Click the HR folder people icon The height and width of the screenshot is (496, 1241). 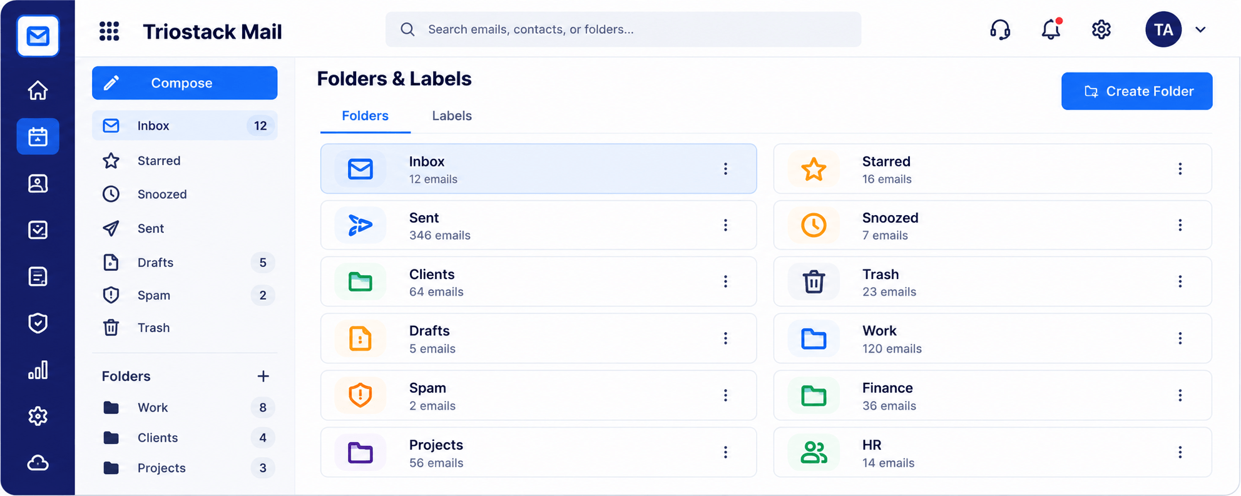pyautogui.click(x=814, y=452)
